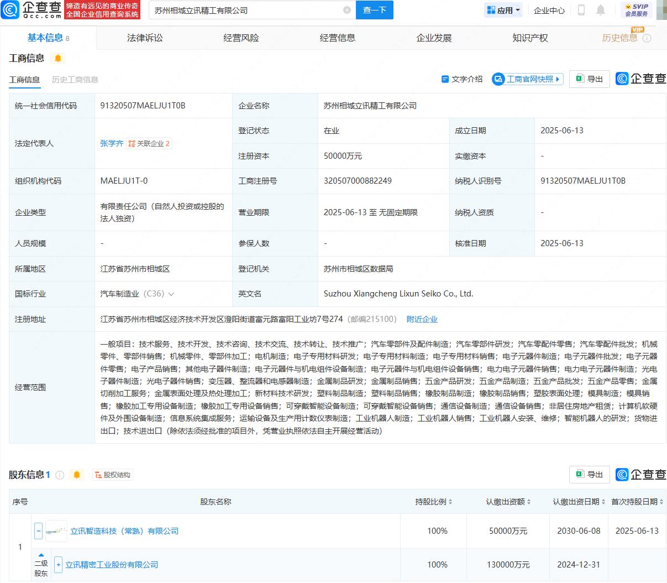
Task: Open the 应用 dropdown menu
Action: (503, 10)
